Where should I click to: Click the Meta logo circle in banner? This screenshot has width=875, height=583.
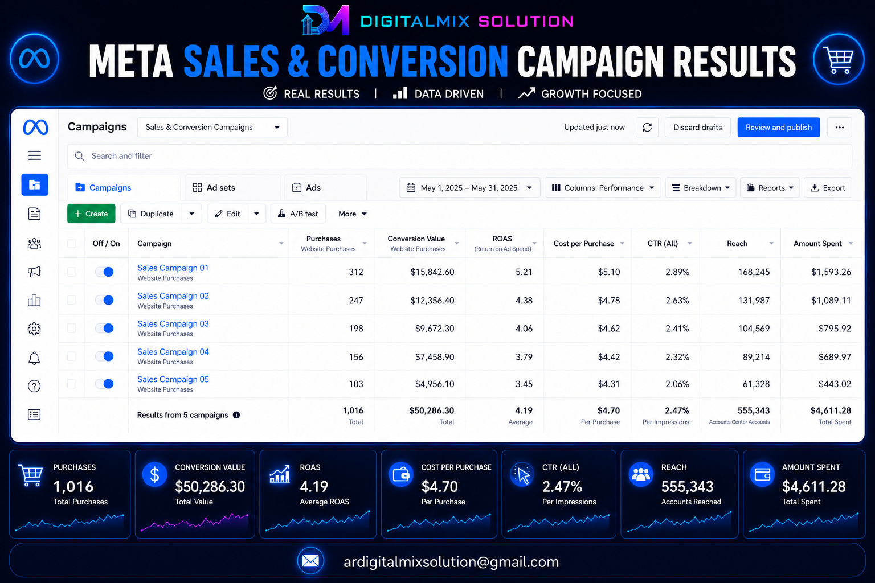(x=35, y=59)
